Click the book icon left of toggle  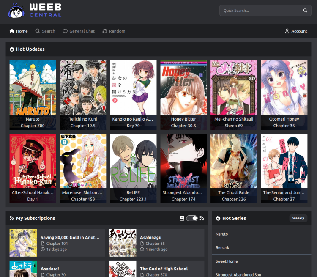pos(182,218)
